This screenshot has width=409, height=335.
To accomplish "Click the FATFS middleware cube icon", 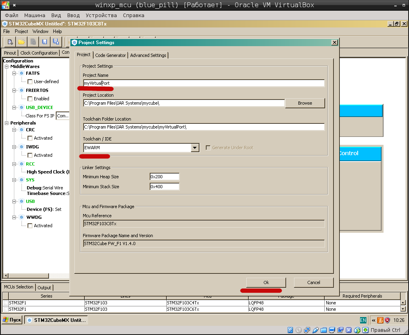I will point(21,73).
